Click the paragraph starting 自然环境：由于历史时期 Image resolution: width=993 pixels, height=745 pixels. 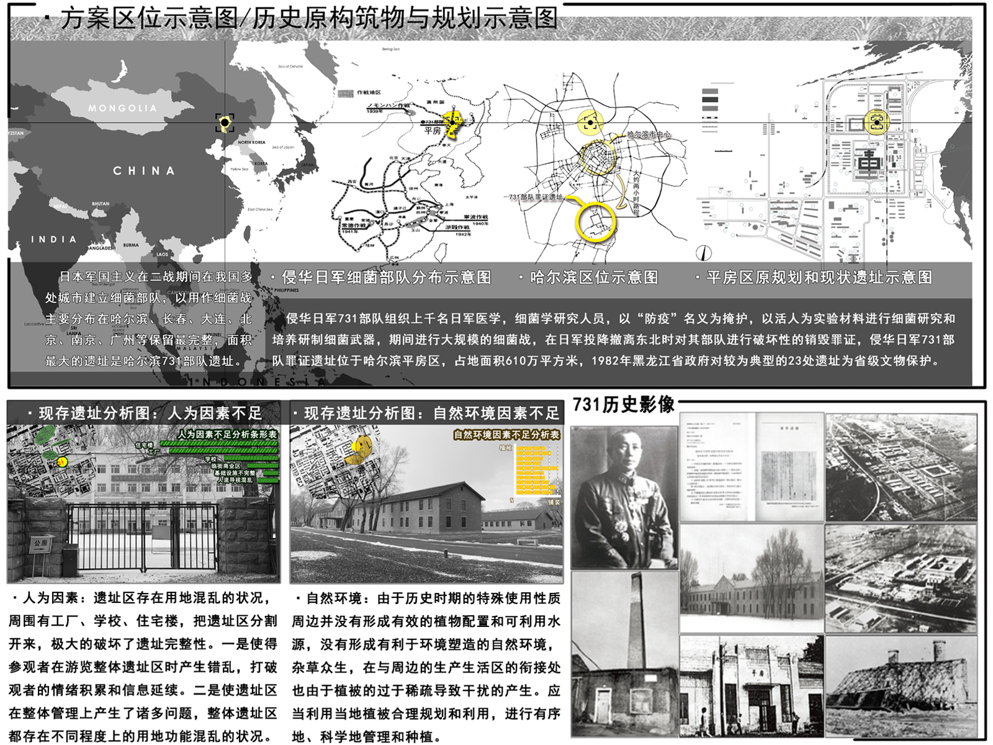click(x=426, y=667)
